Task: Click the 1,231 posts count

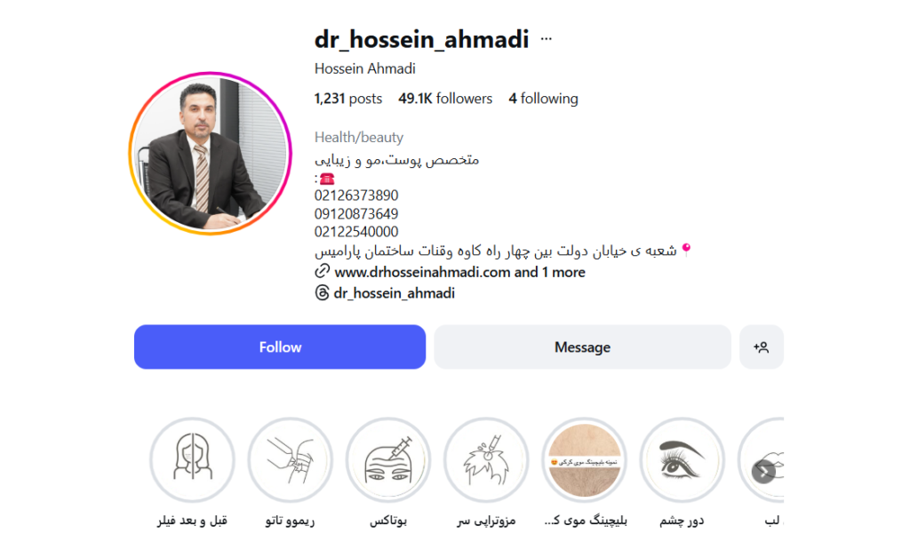Action: click(348, 99)
